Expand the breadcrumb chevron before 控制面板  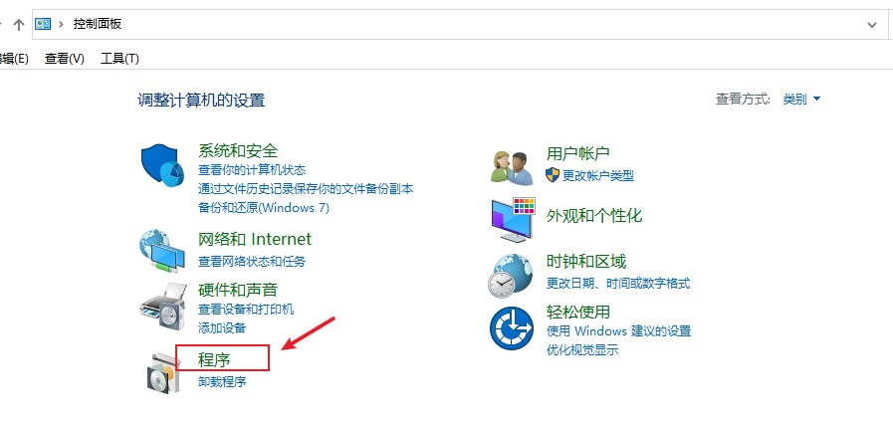(61, 25)
